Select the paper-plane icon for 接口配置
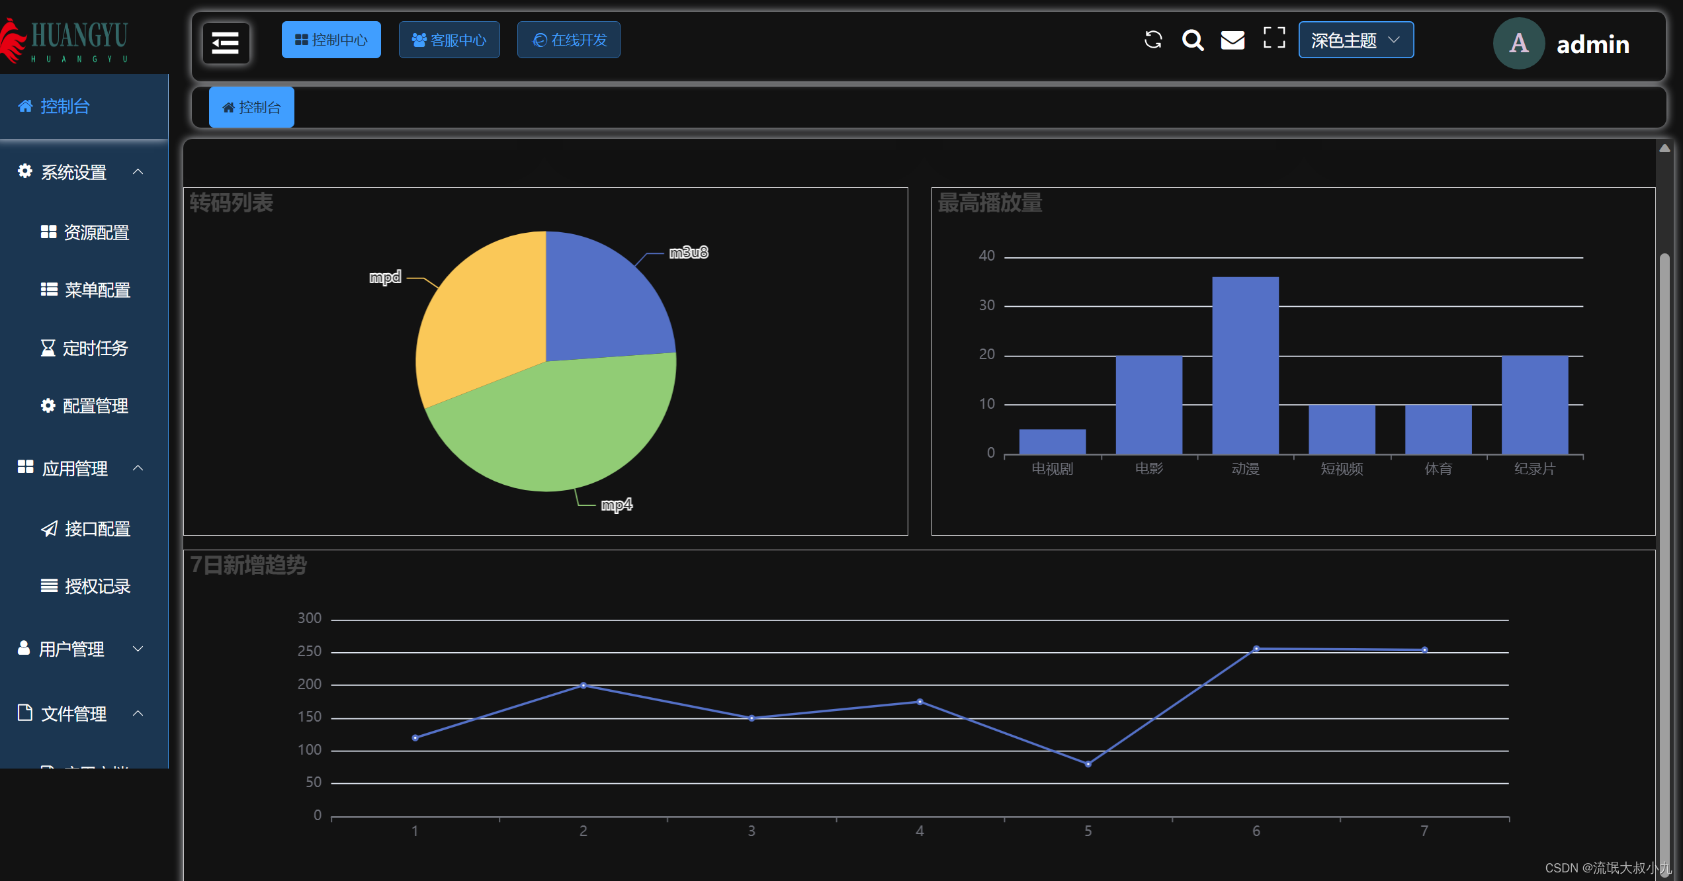The image size is (1683, 881). click(48, 528)
